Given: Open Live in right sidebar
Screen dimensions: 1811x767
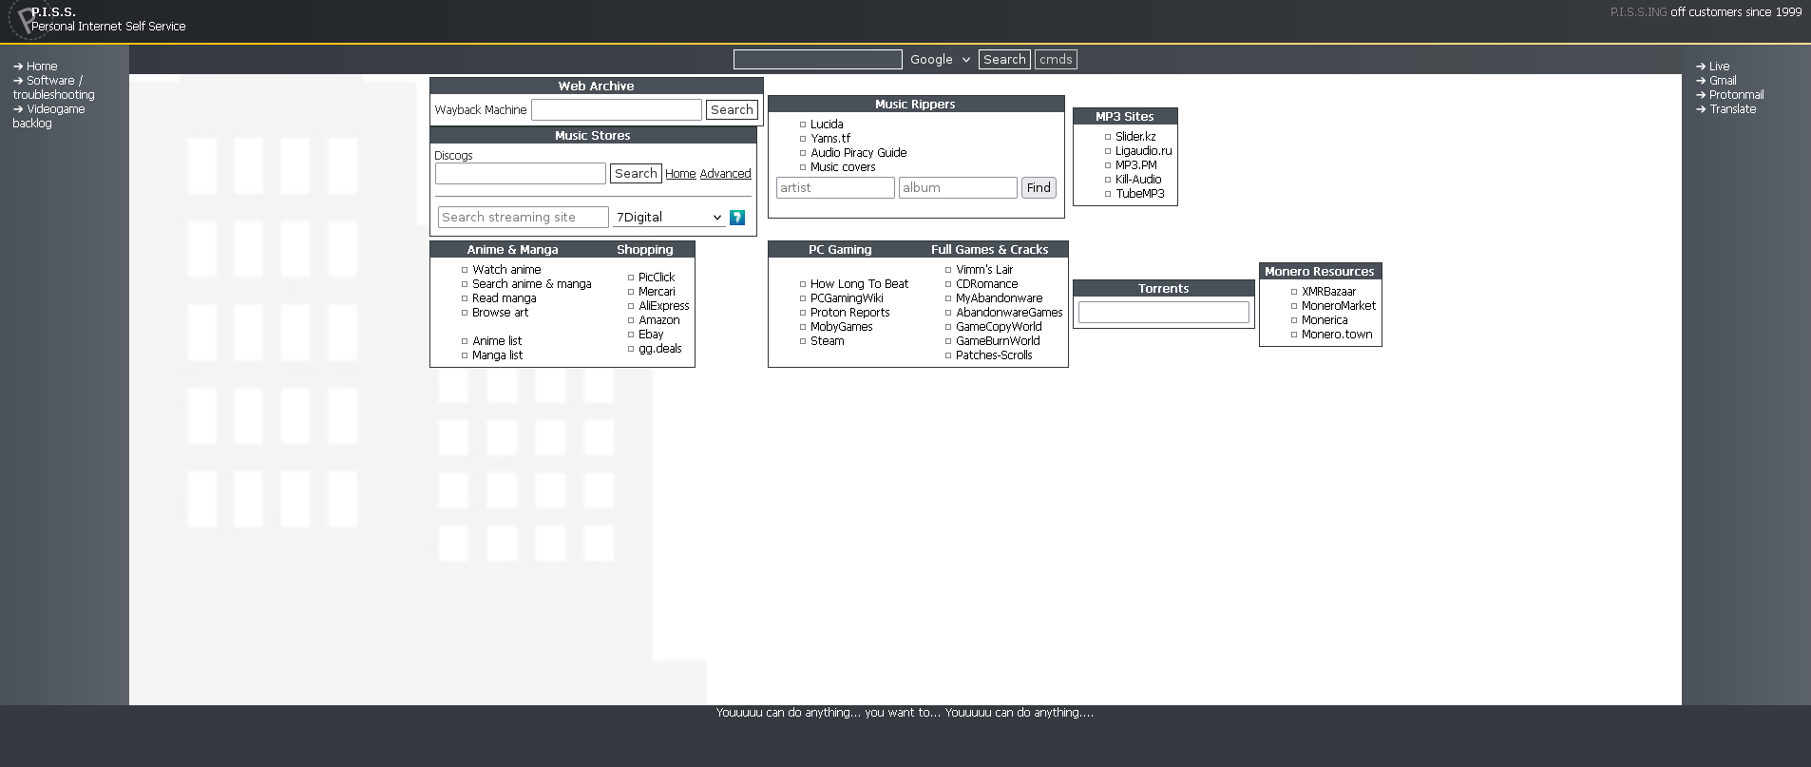Looking at the screenshot, I should pyautogui.click(x=1719, y=67).
